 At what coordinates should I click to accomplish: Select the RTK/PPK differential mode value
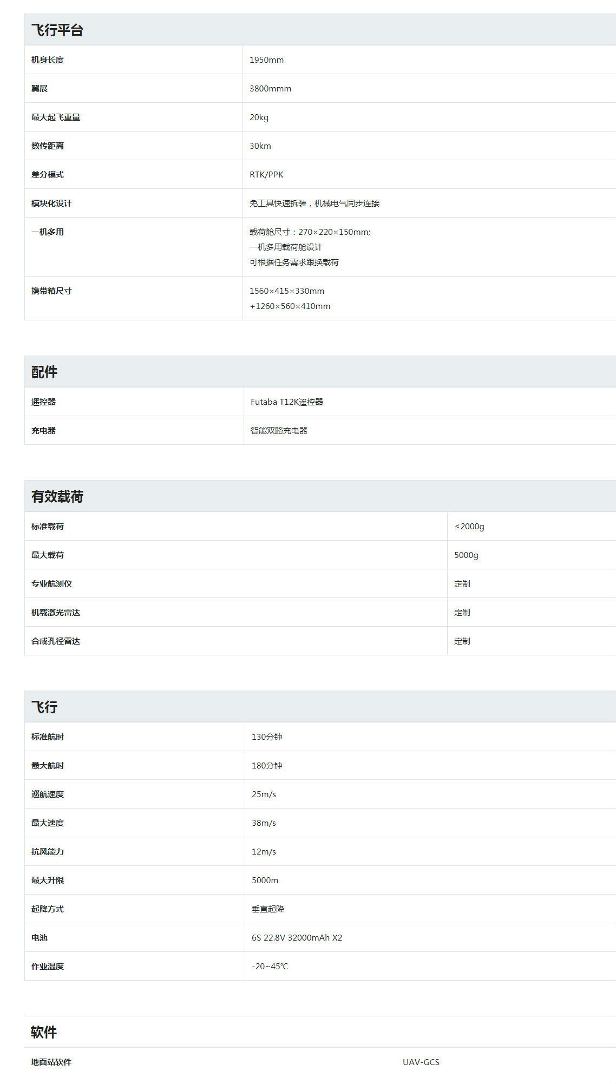pyautogui.click(x=266, y=175)
